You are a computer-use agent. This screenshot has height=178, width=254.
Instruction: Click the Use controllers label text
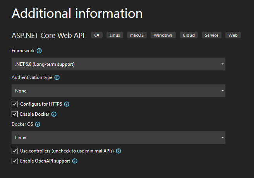(x=67, y=151)
